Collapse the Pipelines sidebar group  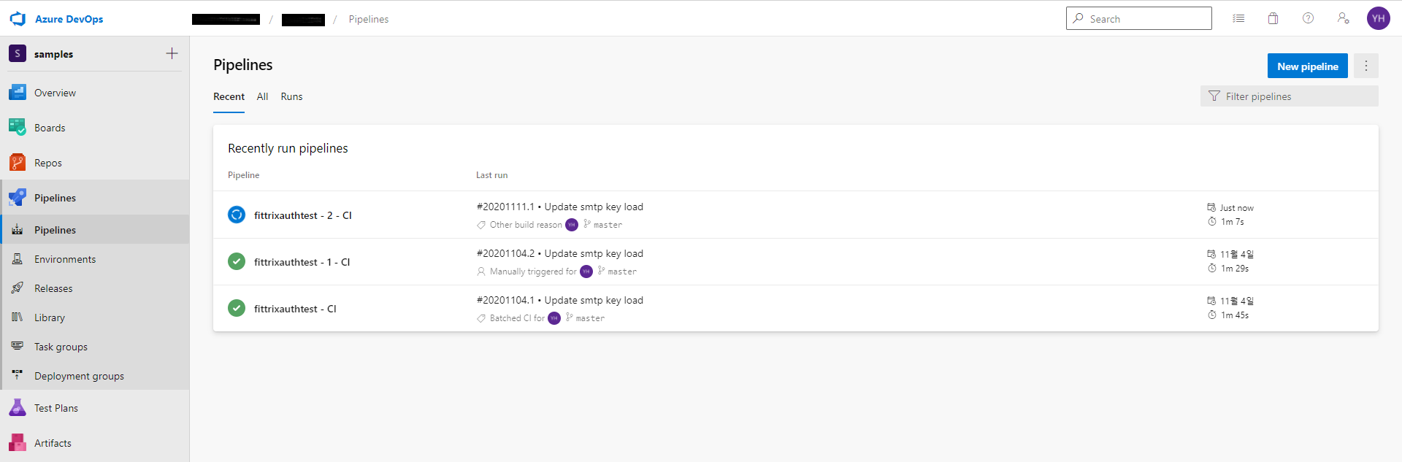point(55,198)
